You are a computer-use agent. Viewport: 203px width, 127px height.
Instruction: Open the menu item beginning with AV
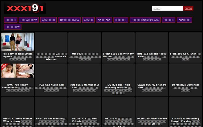pos(104,20)
